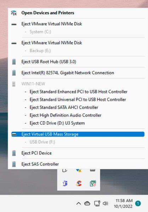Click the green V tray icon with red badge
Viewport: 148px width, 212px height.
[93, 183]
